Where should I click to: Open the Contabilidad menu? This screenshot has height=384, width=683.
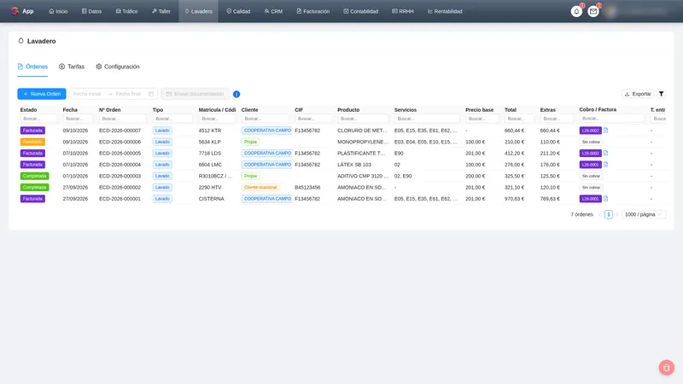(x=360, y=11)
